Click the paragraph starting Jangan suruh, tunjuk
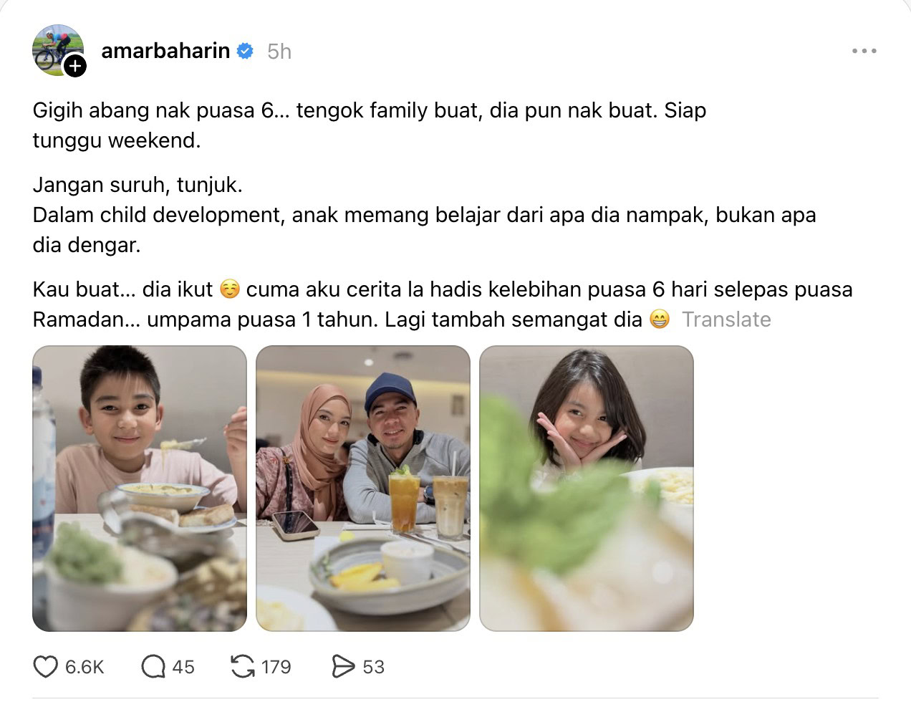911x702 pixels. (x=424, y=215)
